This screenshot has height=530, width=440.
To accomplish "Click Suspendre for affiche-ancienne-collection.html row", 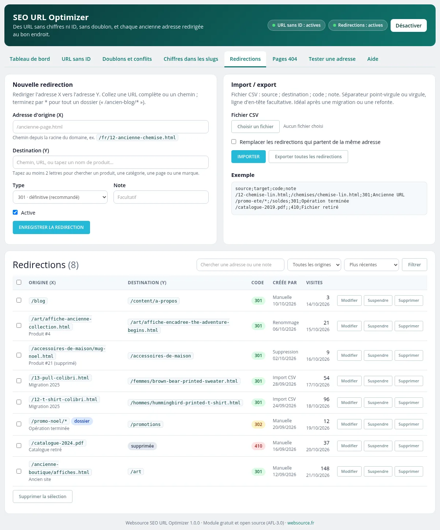I will (378, 326).
